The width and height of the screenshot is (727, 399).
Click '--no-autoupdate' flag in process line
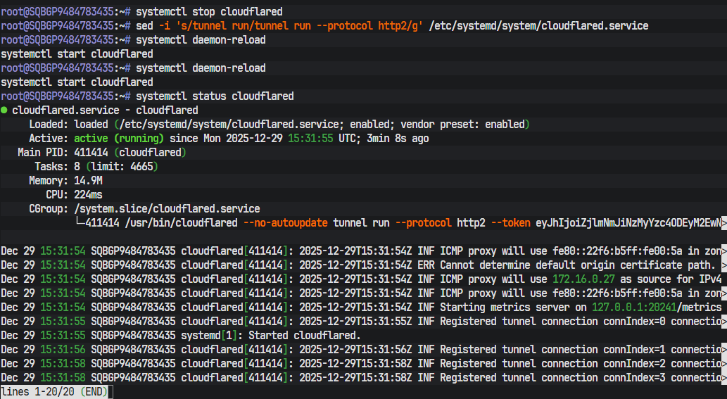[x=285, y=223]
